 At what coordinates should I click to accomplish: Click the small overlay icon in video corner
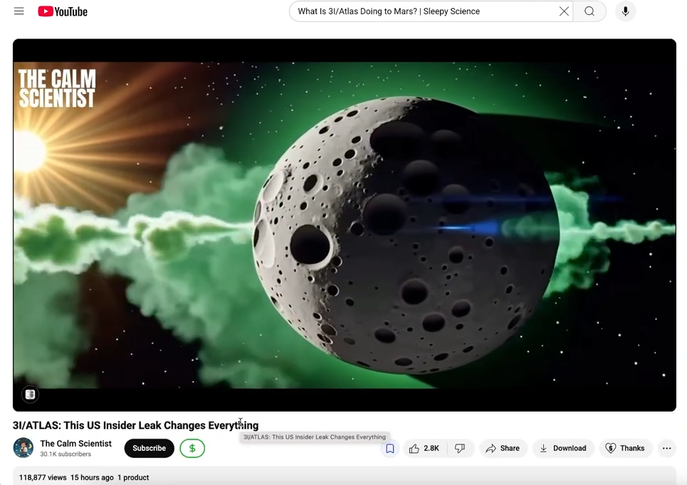click(30, 394)
